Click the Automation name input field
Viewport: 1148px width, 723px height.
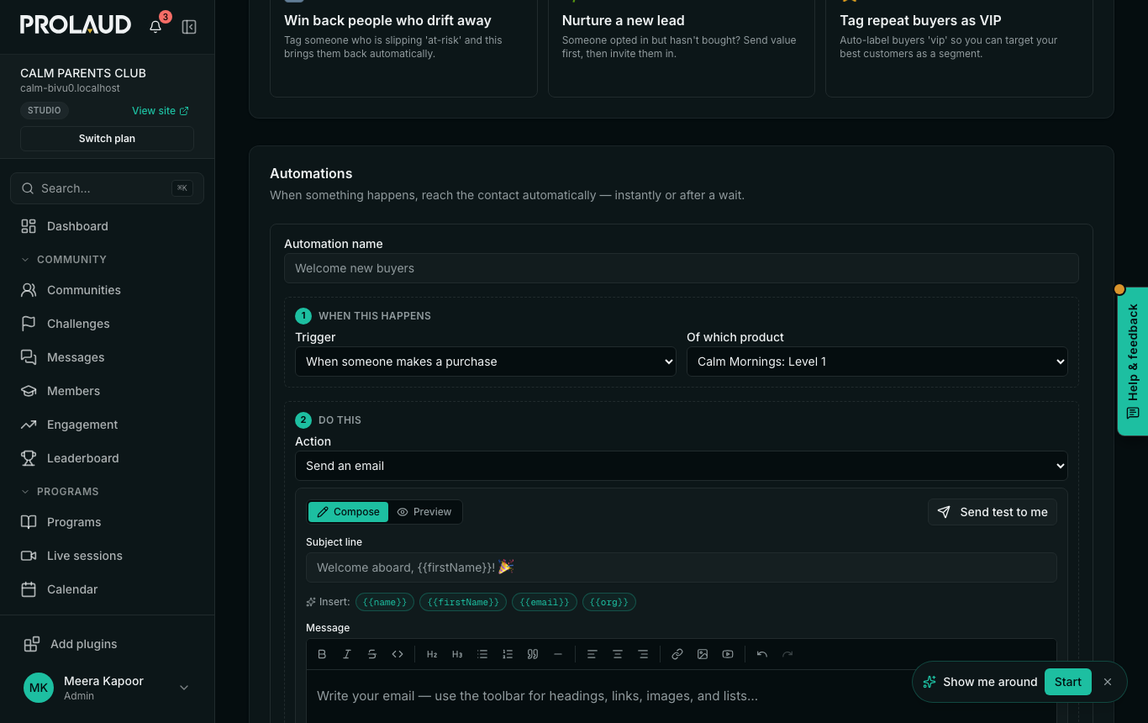tap(682, 268)
